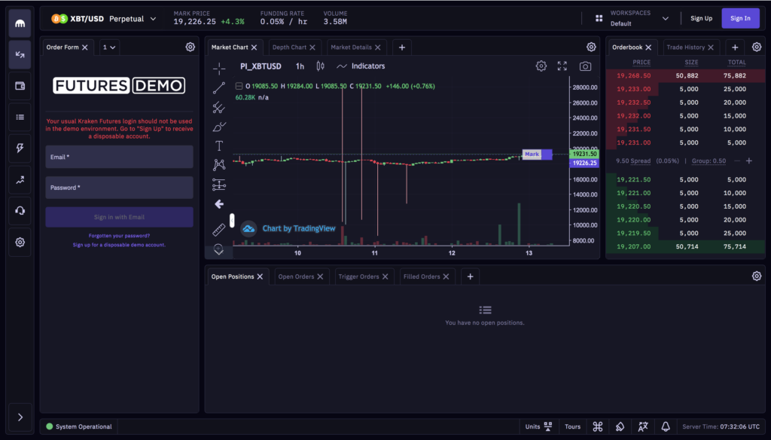
Task: Click the Sign In button in the header
Action: click(740, 18)
